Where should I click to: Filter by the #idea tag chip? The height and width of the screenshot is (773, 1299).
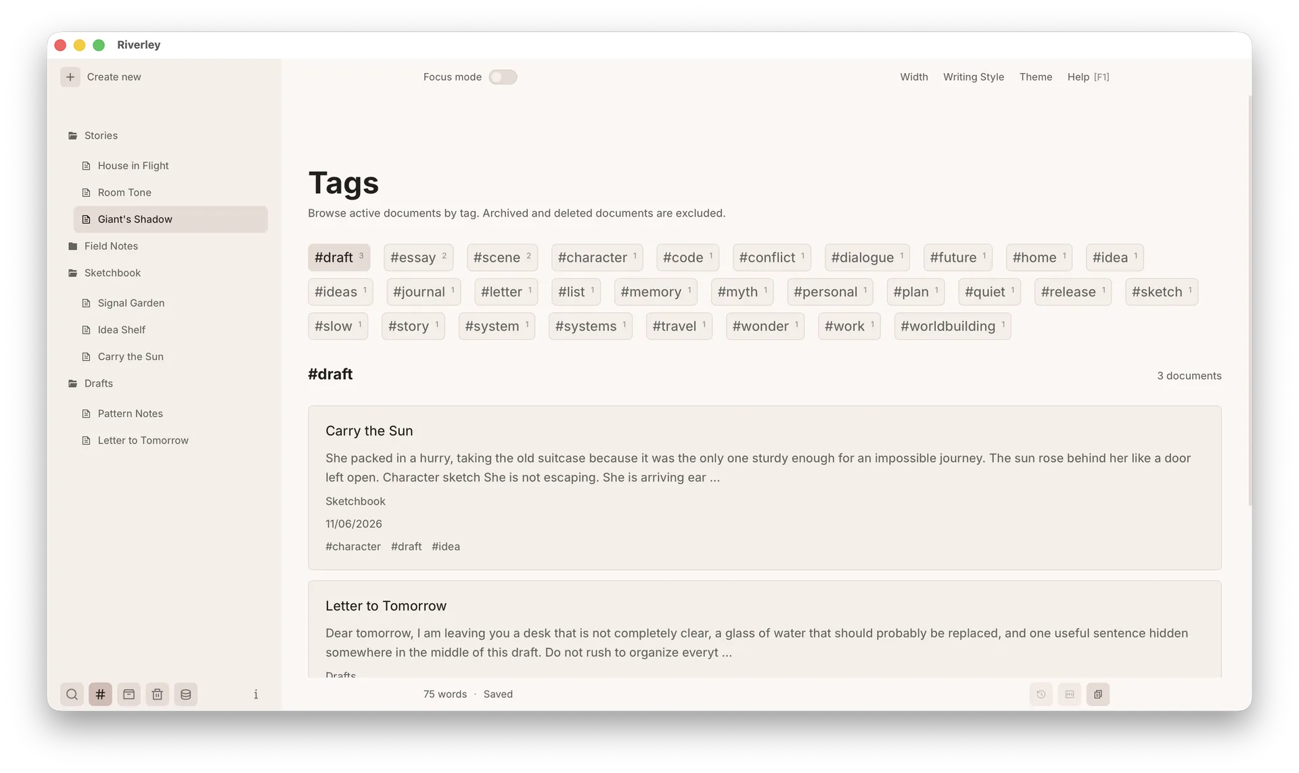(1114, 258)
